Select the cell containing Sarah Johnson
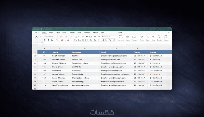This screenshot has height=117, width=204. 60,56
